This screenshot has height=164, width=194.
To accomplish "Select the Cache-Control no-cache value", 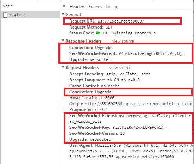I will 110,86.
